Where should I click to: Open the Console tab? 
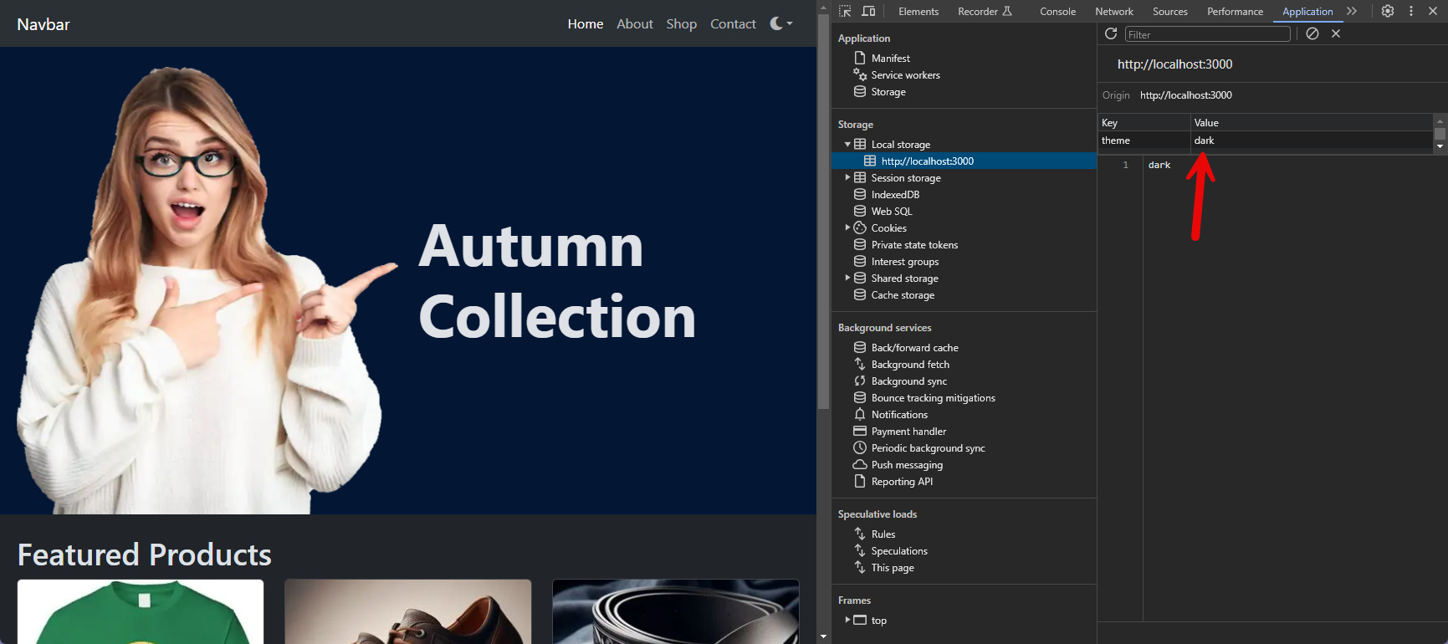coord(1057,12)
